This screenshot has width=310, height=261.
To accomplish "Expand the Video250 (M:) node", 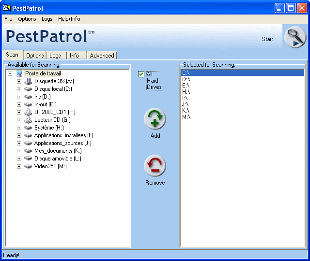I will [x=19, y=166].
